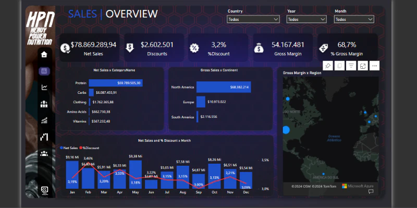Open the Country slicer dropdown
This screenshot has height=208, width=417.
pos(253,19)
